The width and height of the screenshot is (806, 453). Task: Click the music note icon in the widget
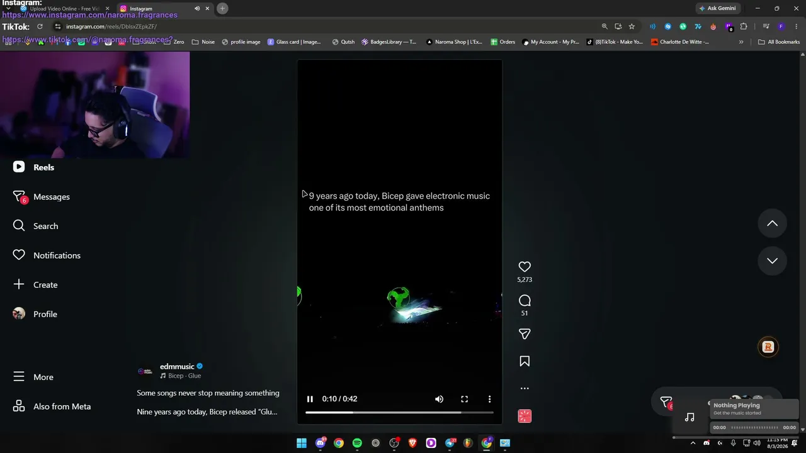(x=690, y=417)
